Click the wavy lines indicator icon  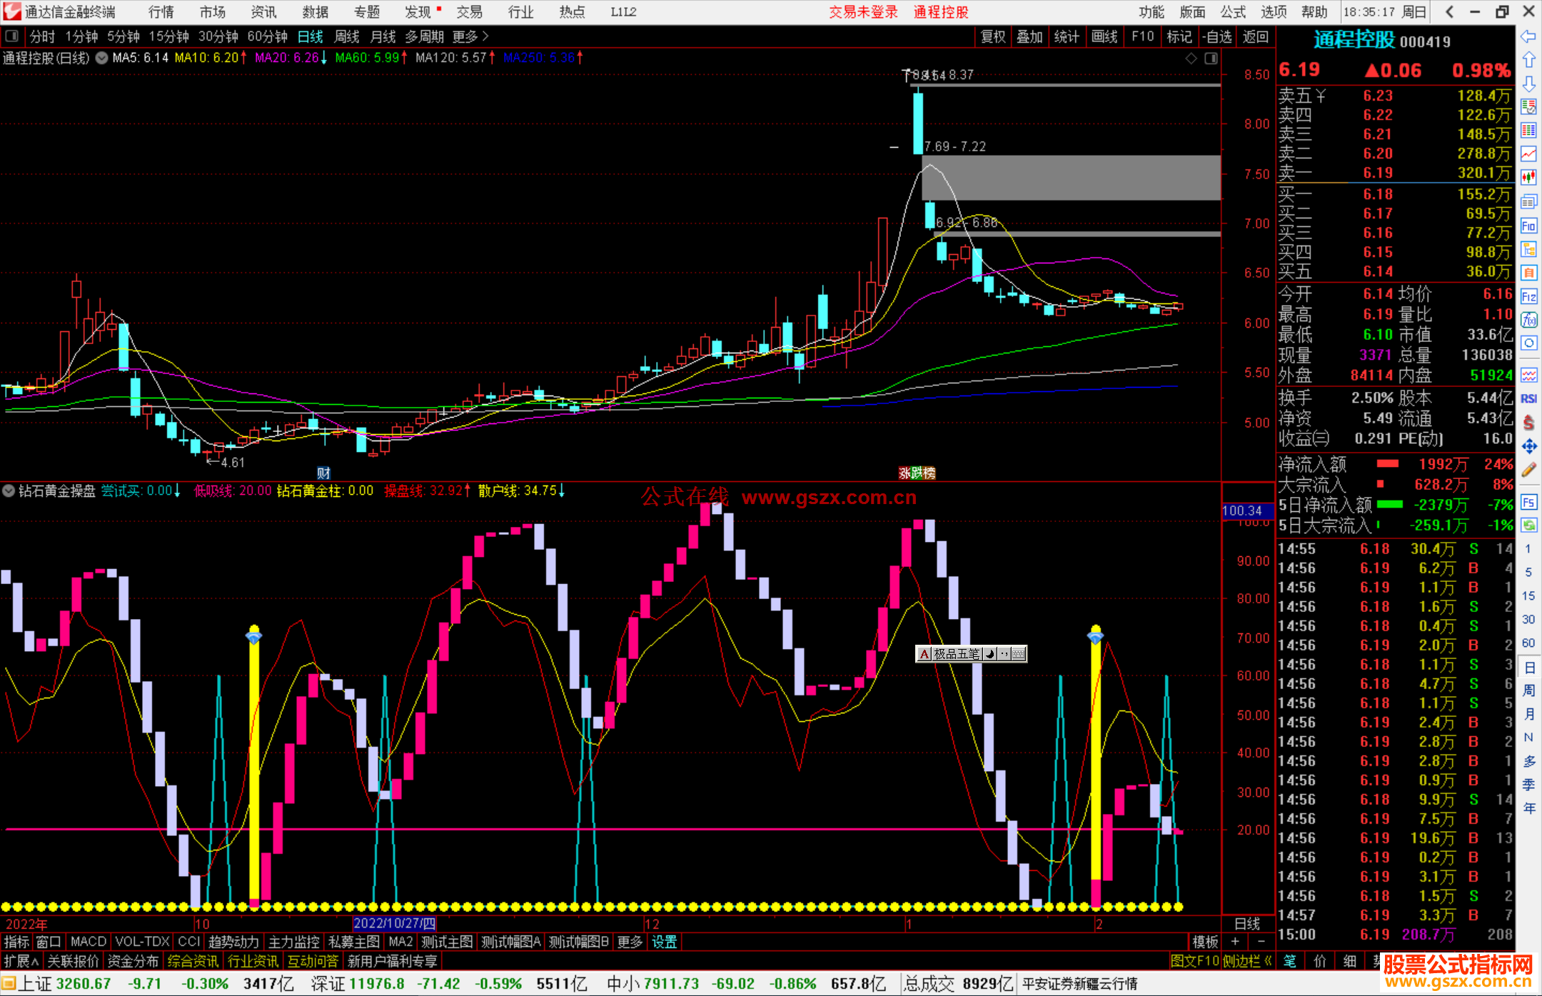click(x=1528, y=375)
